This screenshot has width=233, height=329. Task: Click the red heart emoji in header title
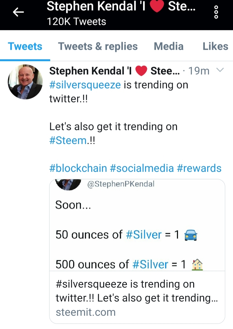157,6
